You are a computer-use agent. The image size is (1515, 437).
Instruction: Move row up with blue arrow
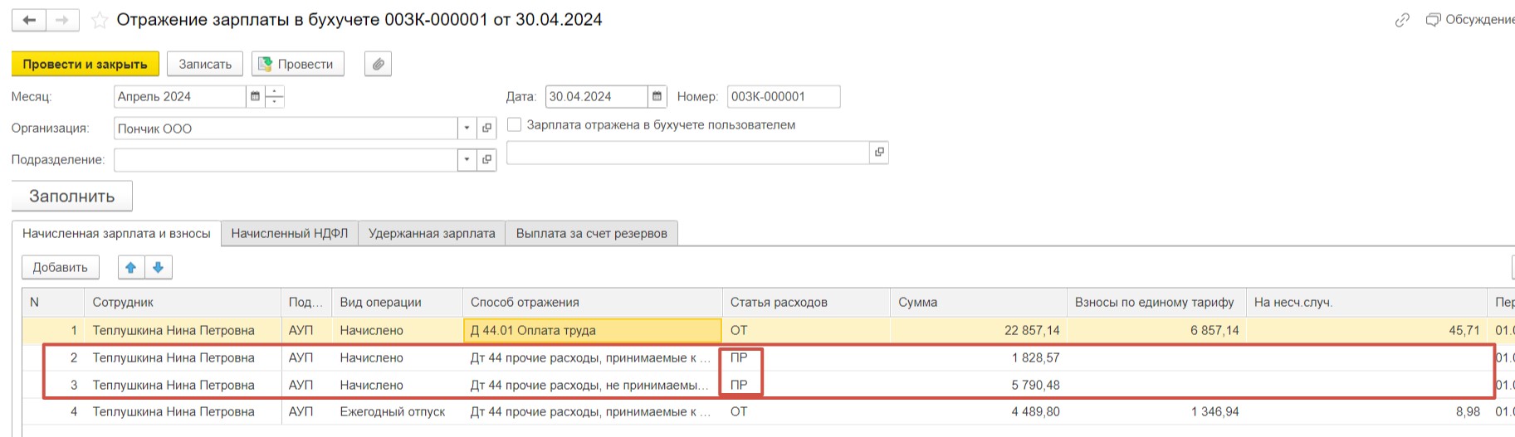tap(131, 267)
